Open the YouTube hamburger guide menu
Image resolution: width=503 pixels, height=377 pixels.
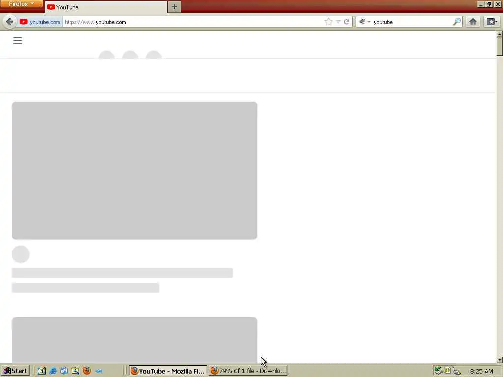coord(18,41)
